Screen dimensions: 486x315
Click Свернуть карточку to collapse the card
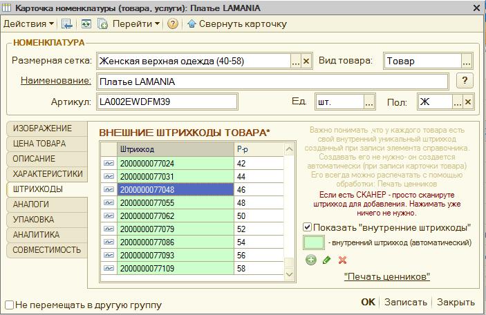pos(237,24)
